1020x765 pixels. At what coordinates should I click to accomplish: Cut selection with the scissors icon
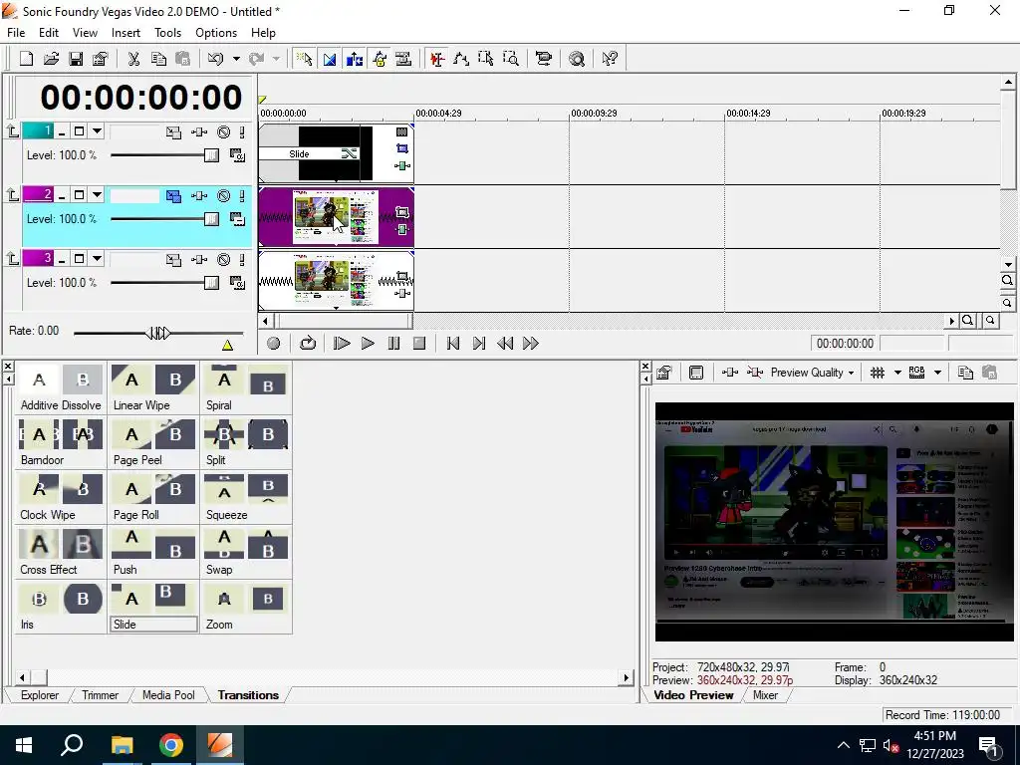133,59
